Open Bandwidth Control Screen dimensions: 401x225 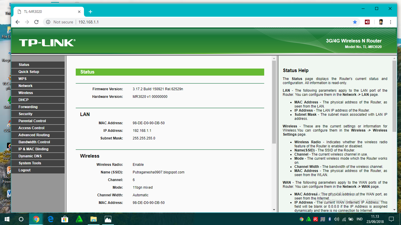pyautogui.click(x=38, y=142)
